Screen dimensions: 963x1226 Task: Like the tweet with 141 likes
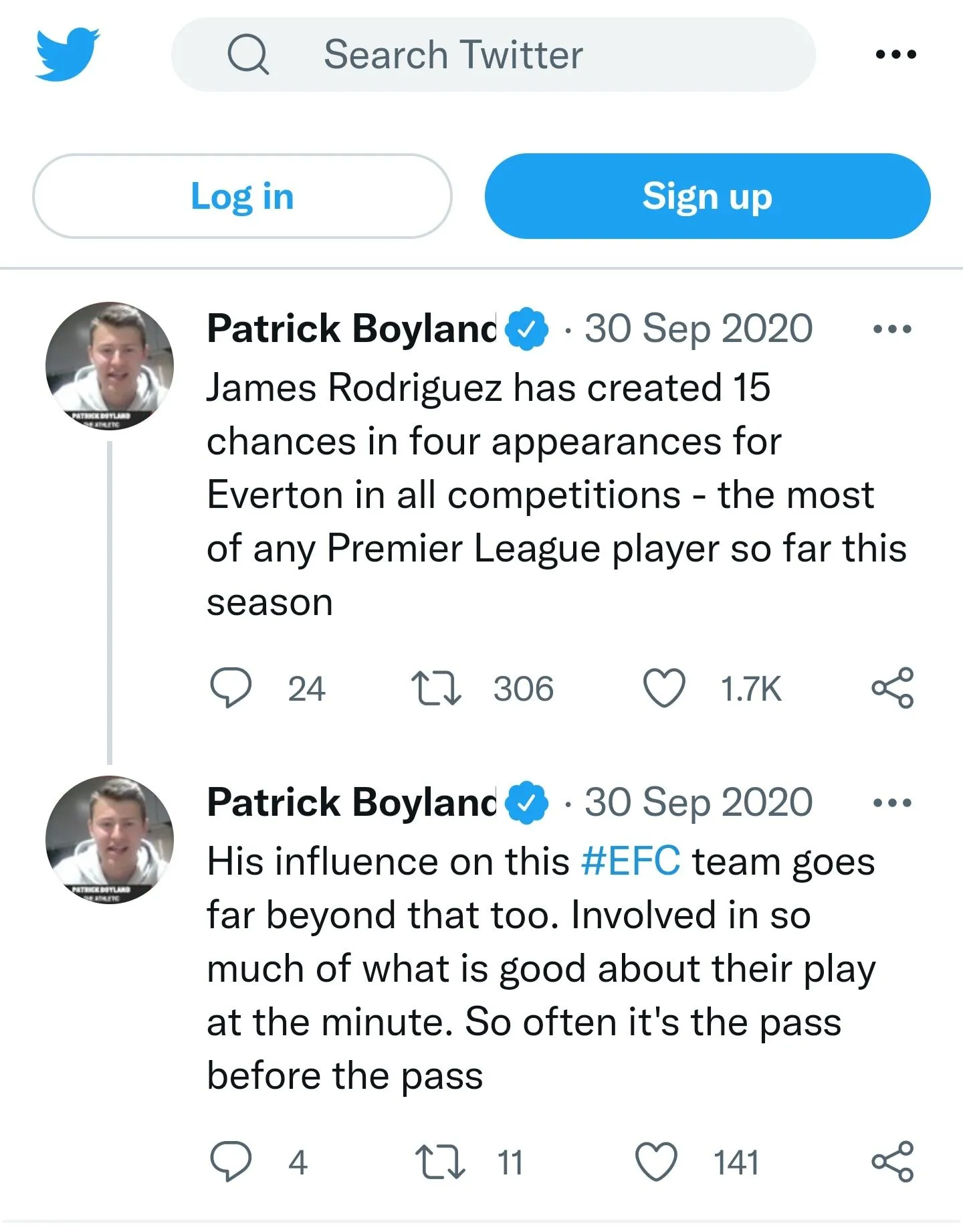click(x=656, y=1162)
